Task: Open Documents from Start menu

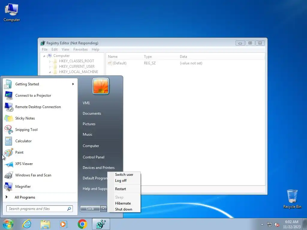Action: (x=92, y=114)
